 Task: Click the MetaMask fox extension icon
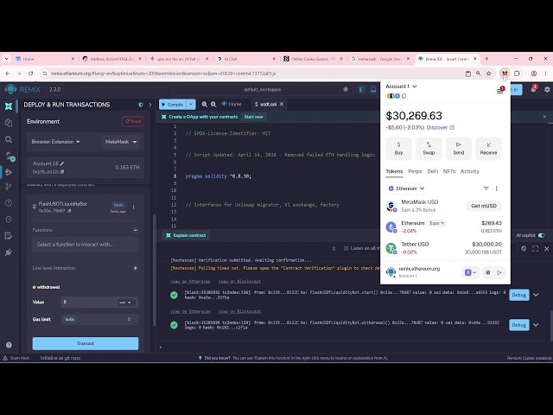[505, 73]
